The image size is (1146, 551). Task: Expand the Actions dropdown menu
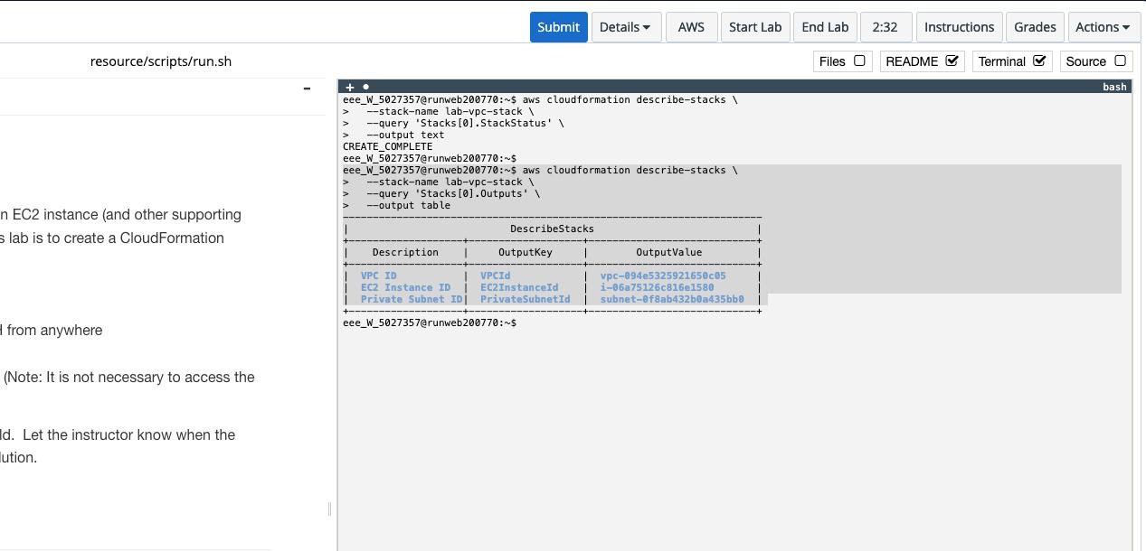[x=1102, y=27]
